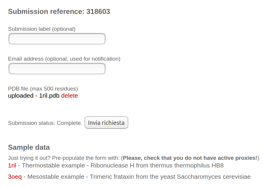
Task: Click the Submission reference heading
Action: (x=46, y=12)
